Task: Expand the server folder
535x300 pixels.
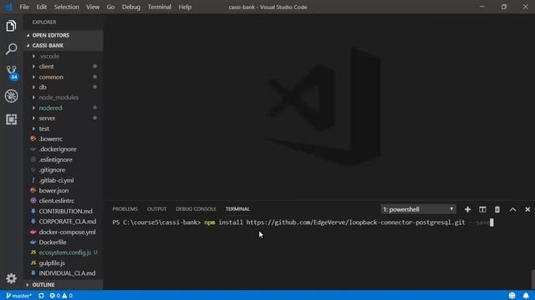Action: tap(64, 118)
